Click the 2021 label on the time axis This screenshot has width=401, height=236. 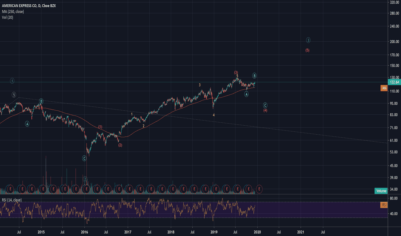[x=300, y=232]
